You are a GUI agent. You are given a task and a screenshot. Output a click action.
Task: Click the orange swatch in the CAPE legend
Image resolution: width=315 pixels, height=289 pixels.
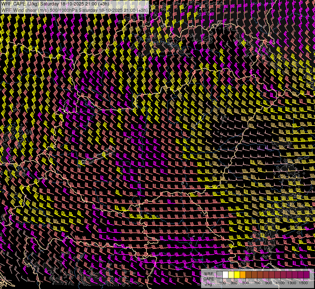pyautogui.click(x=243, y=275)
